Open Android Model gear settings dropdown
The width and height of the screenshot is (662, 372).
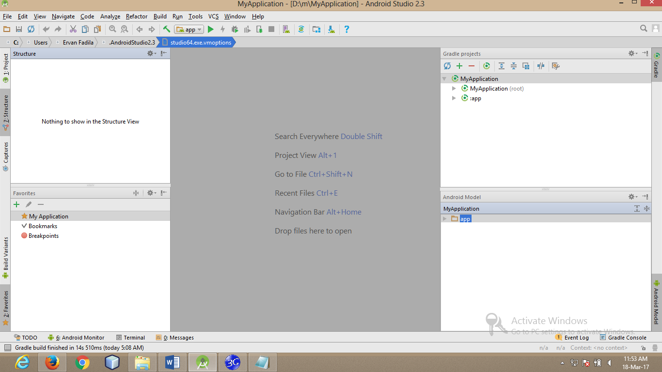coord(633,197)
